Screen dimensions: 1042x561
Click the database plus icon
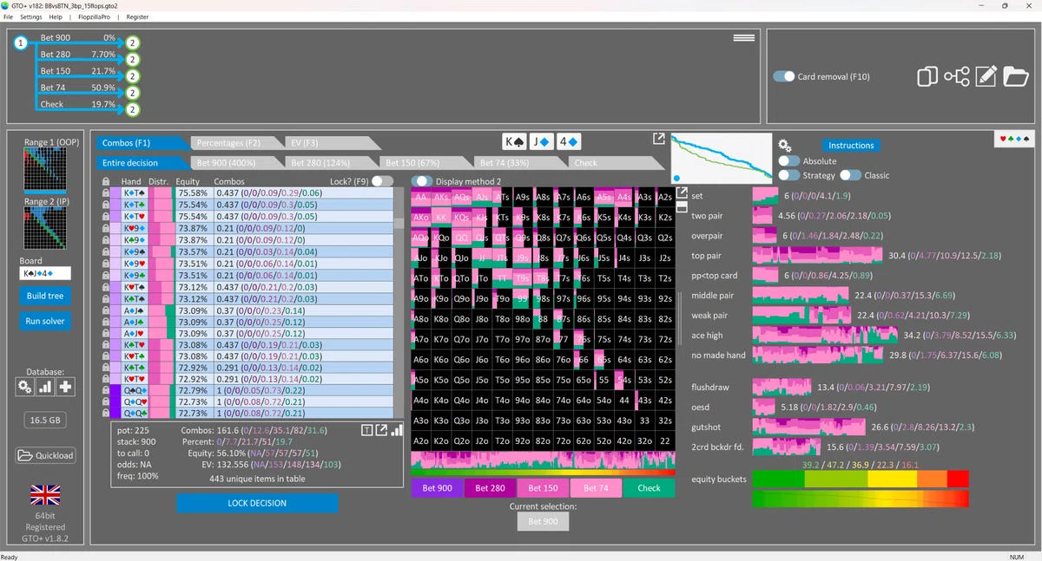[65, 387]
